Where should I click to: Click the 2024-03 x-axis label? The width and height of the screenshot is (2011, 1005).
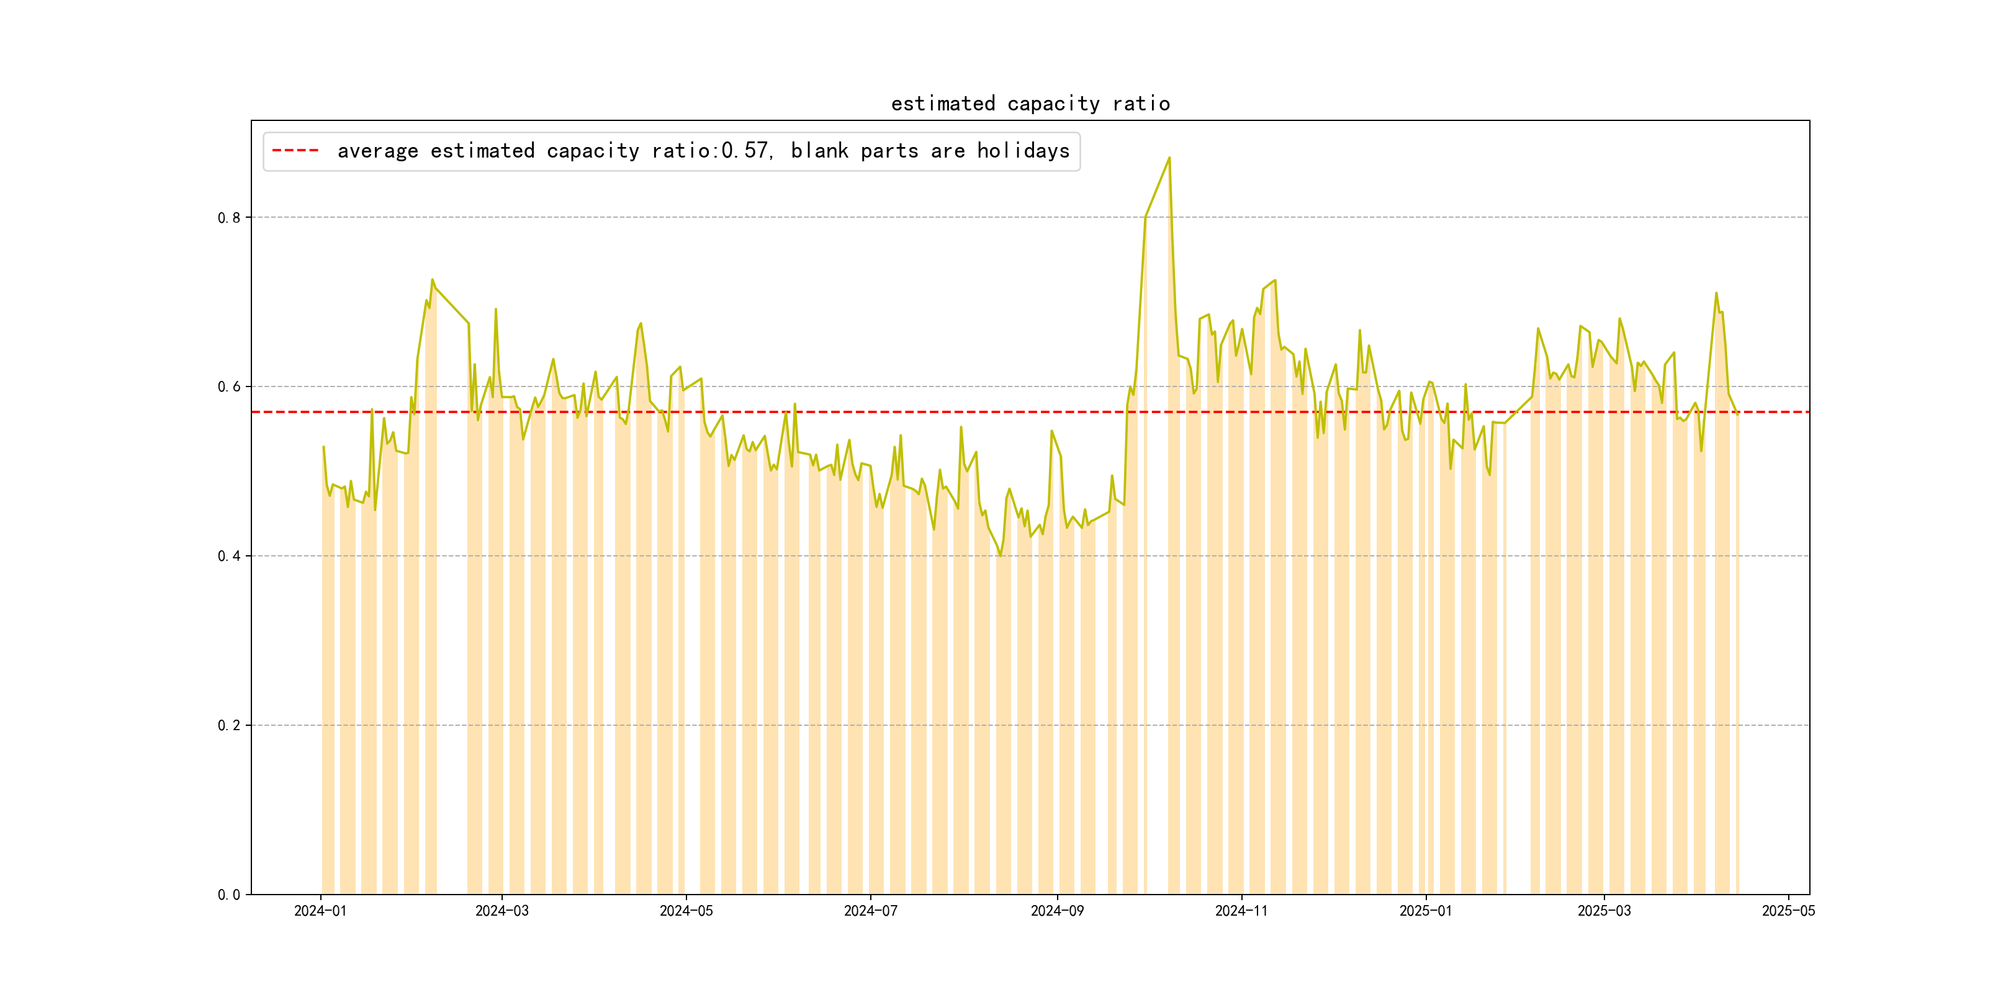(x=502, y=911)
